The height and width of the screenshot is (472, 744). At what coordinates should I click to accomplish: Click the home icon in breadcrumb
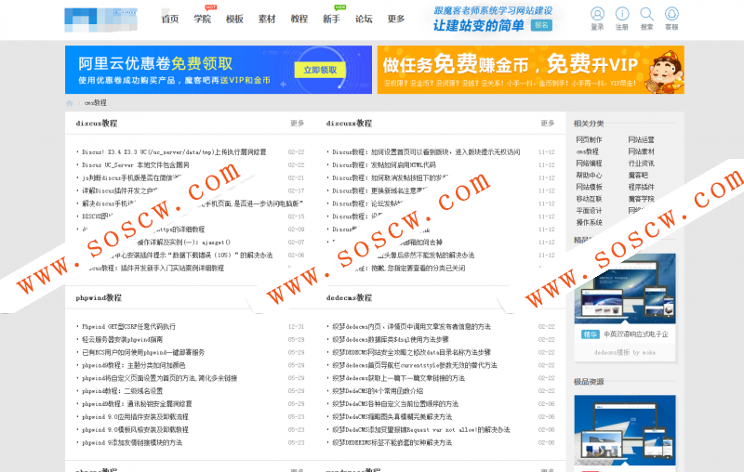pyautogui.click(x=69, y=103)
